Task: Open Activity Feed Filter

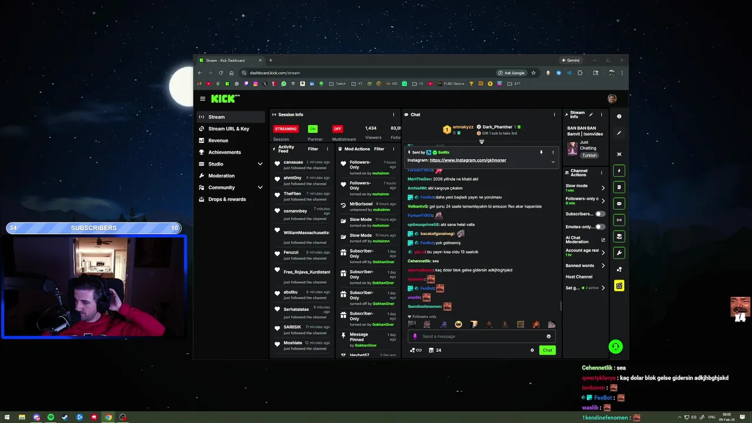Action: coord(313,149)
